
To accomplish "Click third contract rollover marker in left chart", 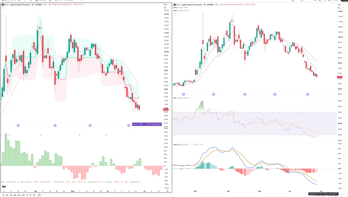I will tap(90, 125).
